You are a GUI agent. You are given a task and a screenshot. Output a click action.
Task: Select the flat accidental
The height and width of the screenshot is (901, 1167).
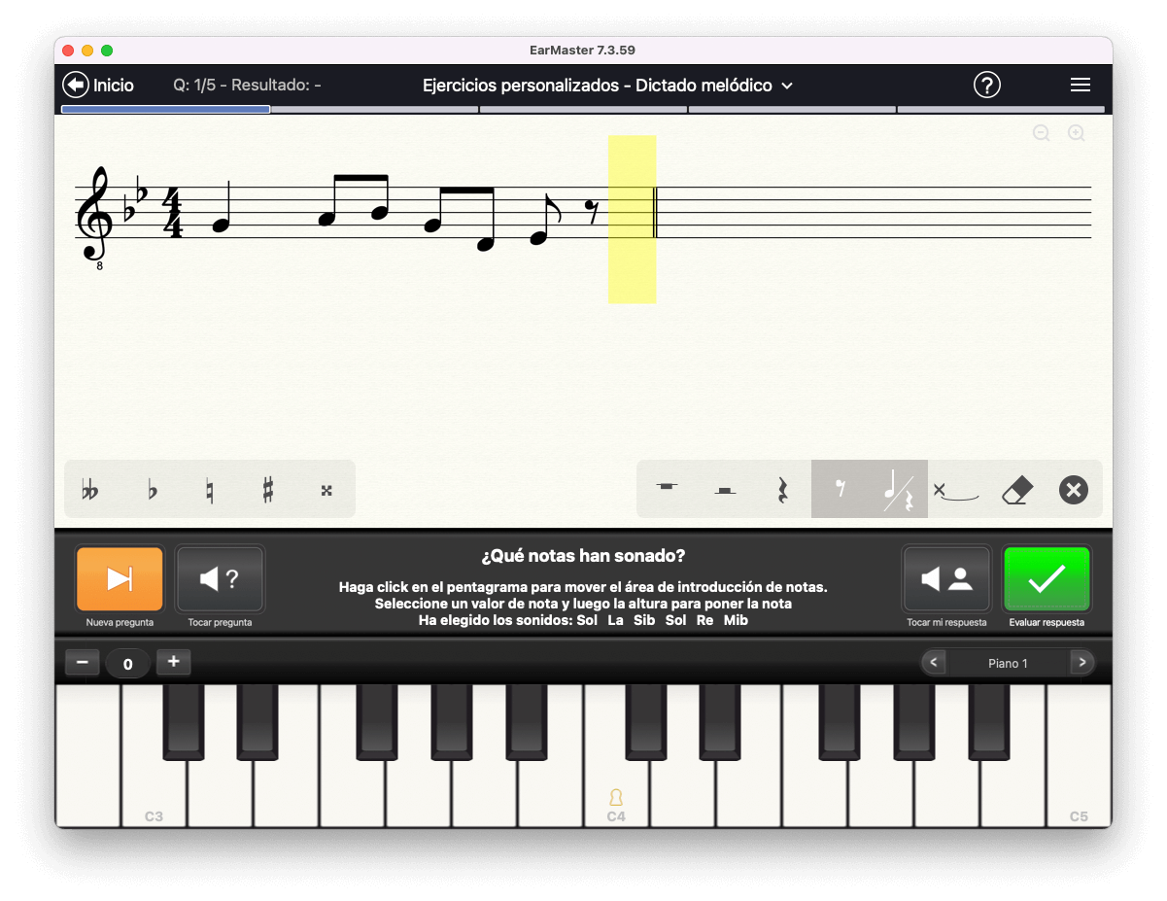coord(152,491)
